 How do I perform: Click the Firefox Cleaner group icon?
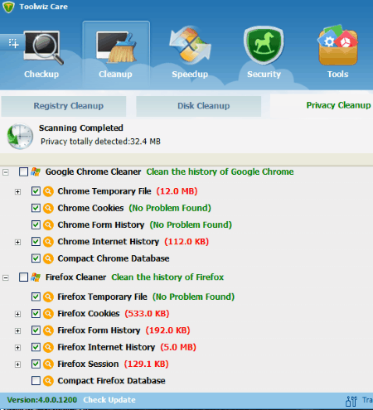pos(36,277)
